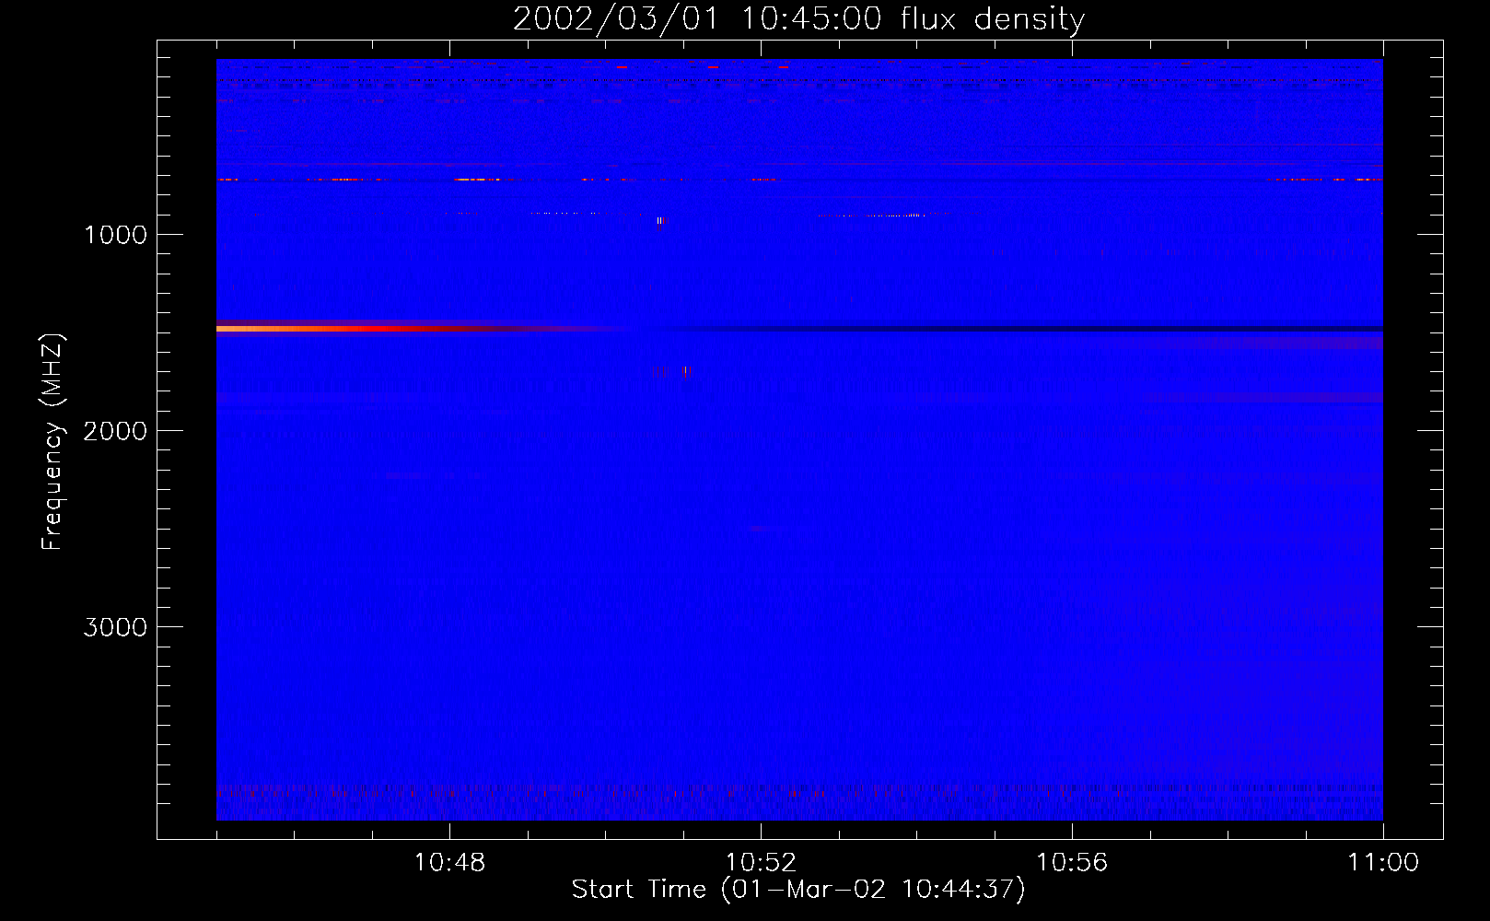The width and height of the screenshot is (1490, 921).
Task: Click the 1000 frequency tick label
Action: click(115, 235)
